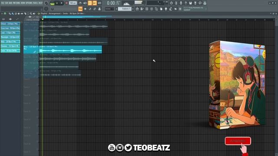The height and width of the screenshot is (156, 278).
Task: Toggle wait for input to start
Action: click(85, 3)
